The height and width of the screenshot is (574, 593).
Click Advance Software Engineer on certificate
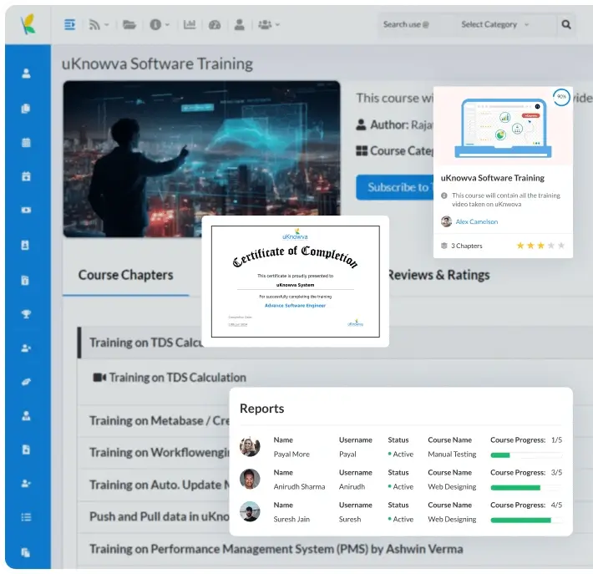295,305
